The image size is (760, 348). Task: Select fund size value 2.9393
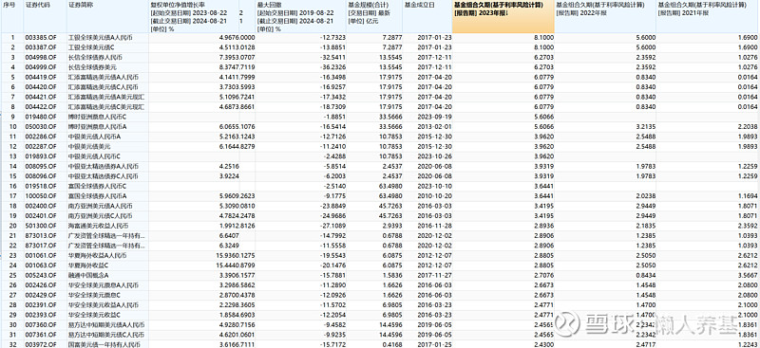click(x=392, y=226)
